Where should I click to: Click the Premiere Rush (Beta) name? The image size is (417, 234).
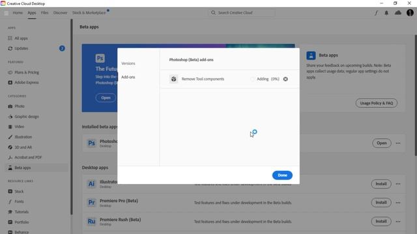point(120,220)
